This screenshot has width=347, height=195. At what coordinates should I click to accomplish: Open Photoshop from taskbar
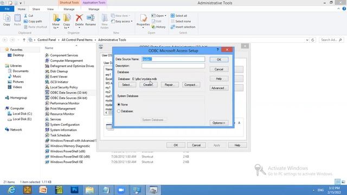click(x=74, y=190)
